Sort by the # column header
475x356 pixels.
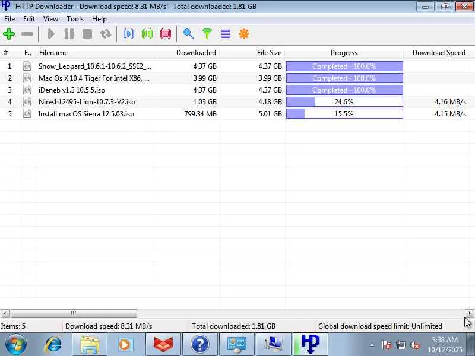[x=10, y=53]
